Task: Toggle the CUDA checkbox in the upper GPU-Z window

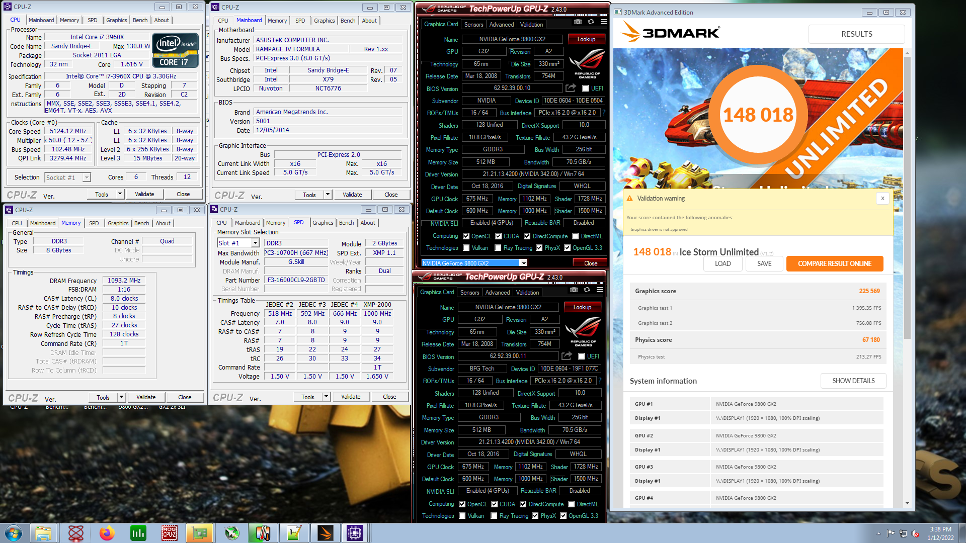Action: [499, 236]
